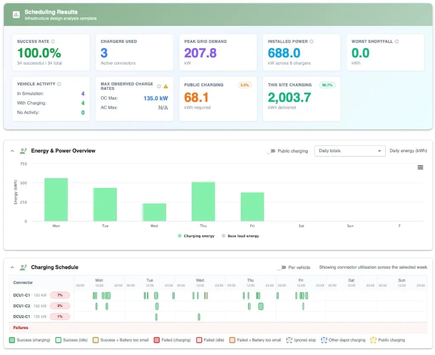Click the 100.0% success rate value
The height and width of the screenshot is (355, 435).
coord(39,53)
